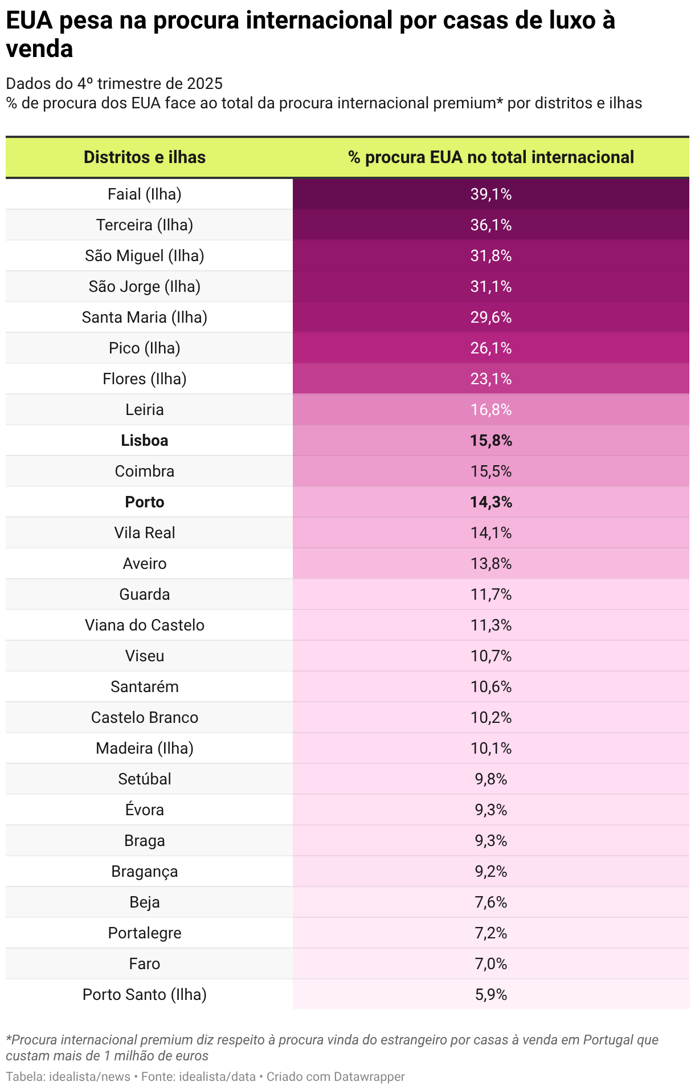Screen dimensions: 695x1090
Task: Select the bold Lisboa row label
Action: (x=145, y=441)
